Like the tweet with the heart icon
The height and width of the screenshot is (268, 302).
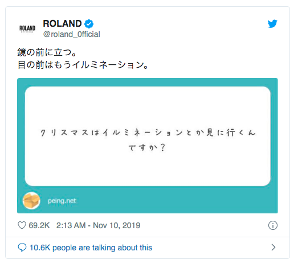[22, 225]
